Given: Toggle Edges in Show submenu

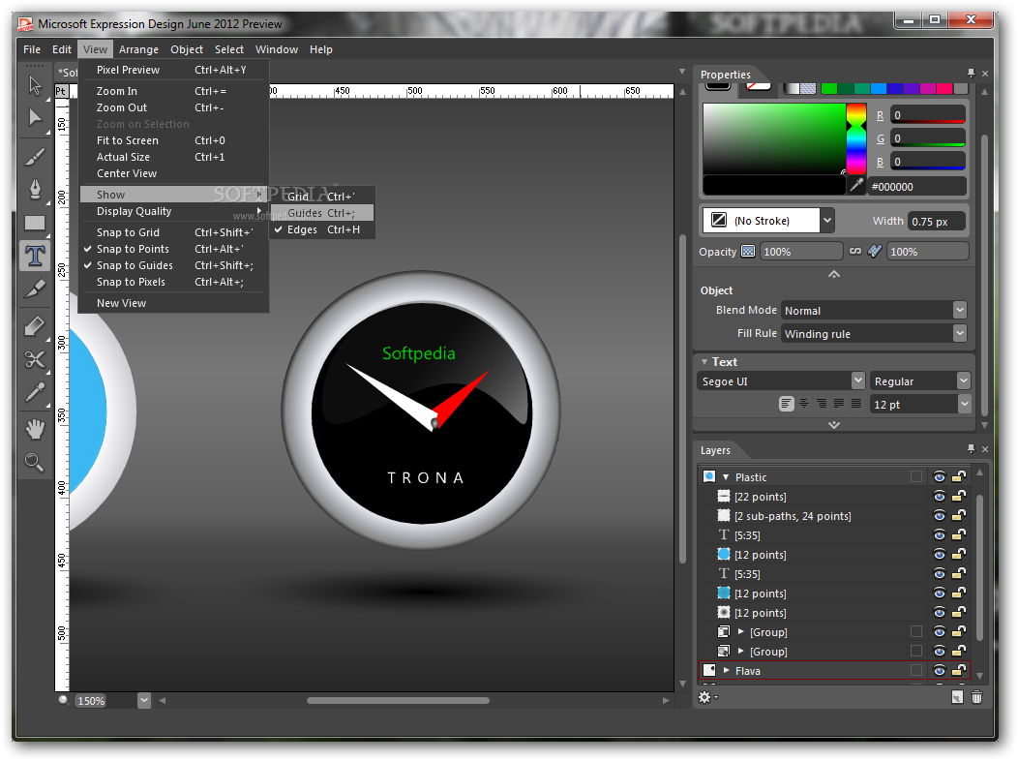Looking at the screenshot, I should click(322, 229).
